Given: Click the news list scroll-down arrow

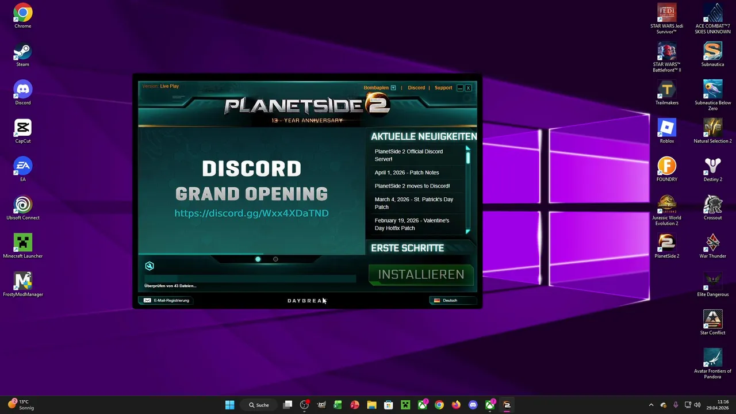Looking at the screenshot, I should pyautogui.click(x=468, y=231).
